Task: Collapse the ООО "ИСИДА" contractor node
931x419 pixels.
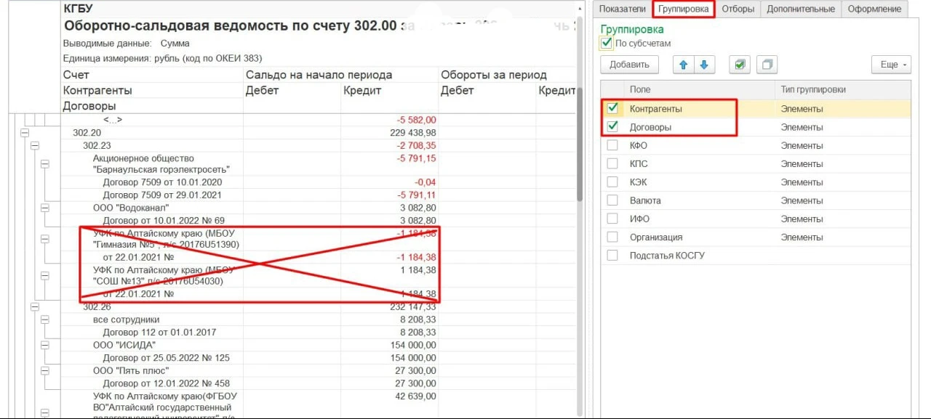Action: (44, 345)
